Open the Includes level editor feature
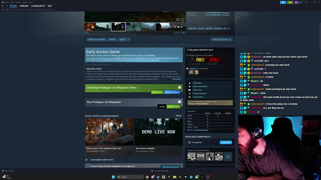This screenshot has width=321, height=180. (199, 93)
